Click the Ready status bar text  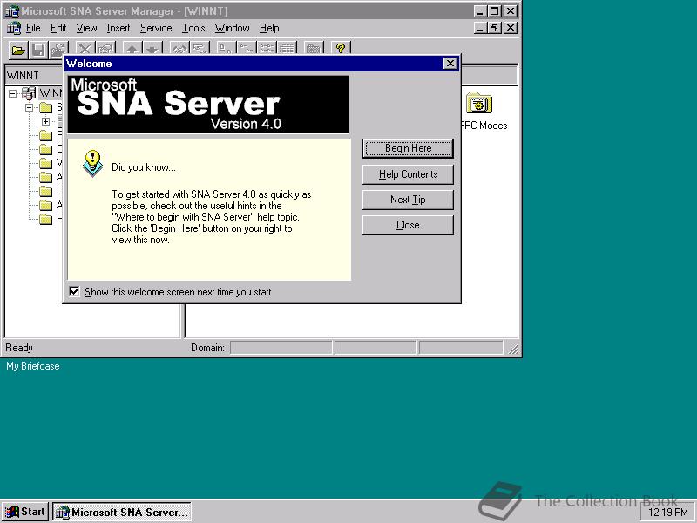19,347
